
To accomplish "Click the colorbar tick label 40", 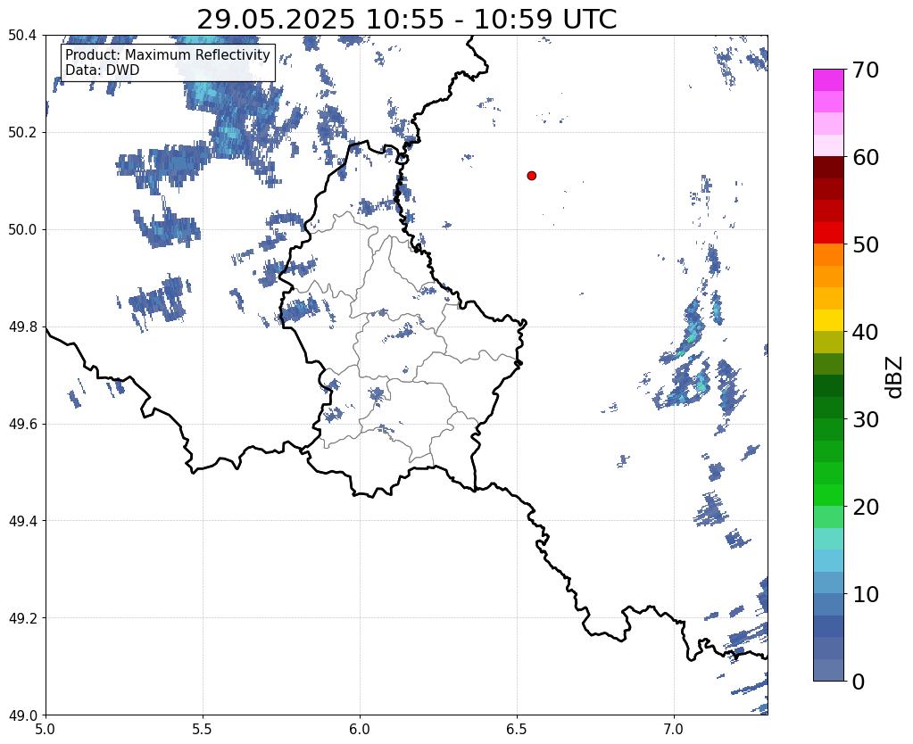I will (866, 332).
